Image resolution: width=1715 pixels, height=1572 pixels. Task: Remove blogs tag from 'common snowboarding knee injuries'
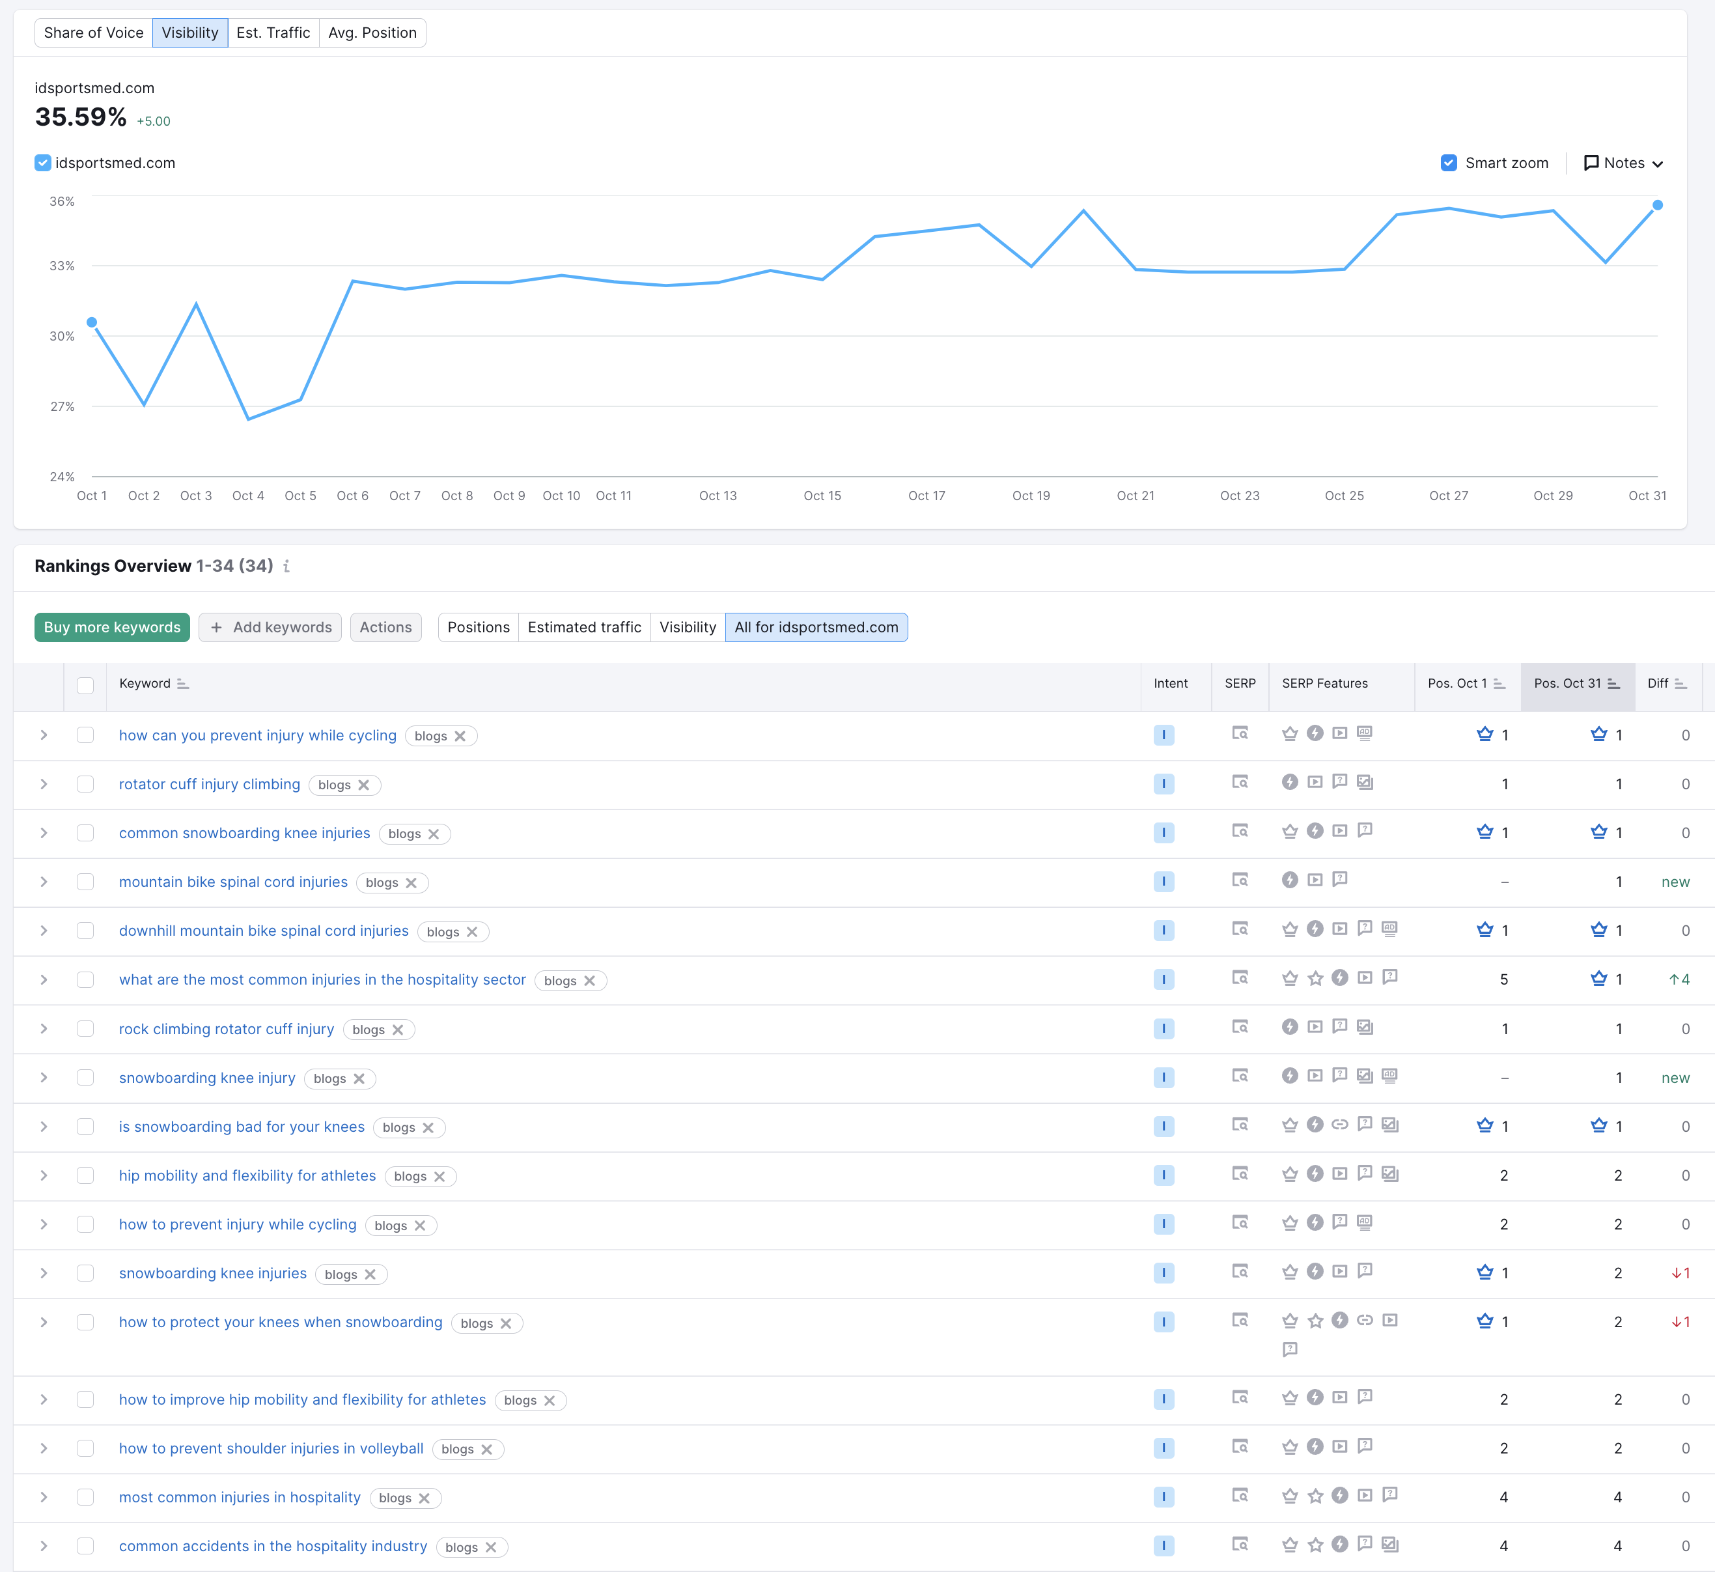[x=434, y=834]
